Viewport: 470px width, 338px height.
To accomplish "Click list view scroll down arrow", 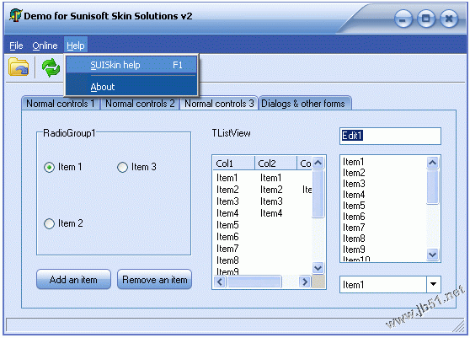I will tap(318, 267).
